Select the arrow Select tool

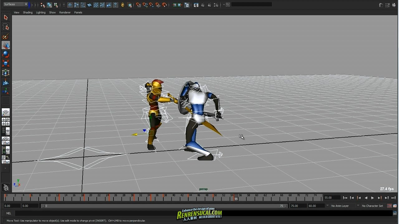tap(6, 17)
